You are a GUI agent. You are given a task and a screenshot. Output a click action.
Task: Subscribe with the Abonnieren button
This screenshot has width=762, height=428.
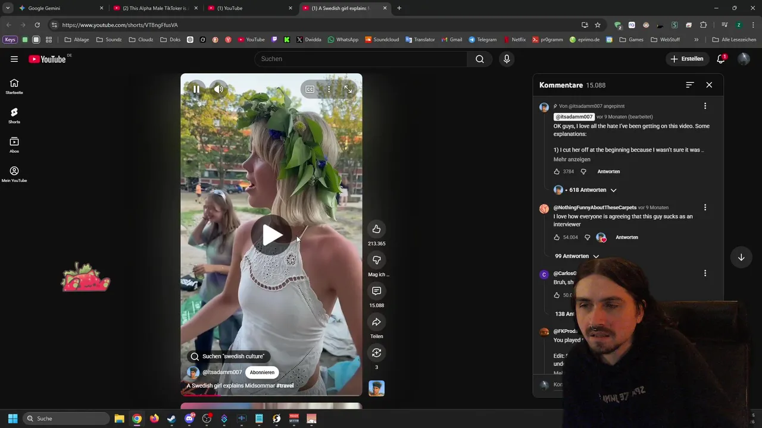coord(262,372)
